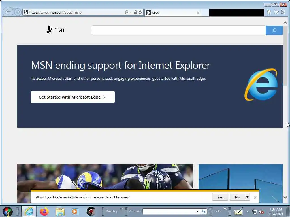Close the MSN tab
Screen dimensions: 290x217
[x=198, y=13]
